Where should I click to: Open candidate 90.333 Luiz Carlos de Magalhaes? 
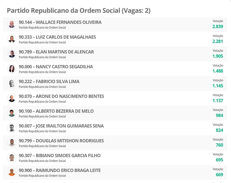(57, 37)
